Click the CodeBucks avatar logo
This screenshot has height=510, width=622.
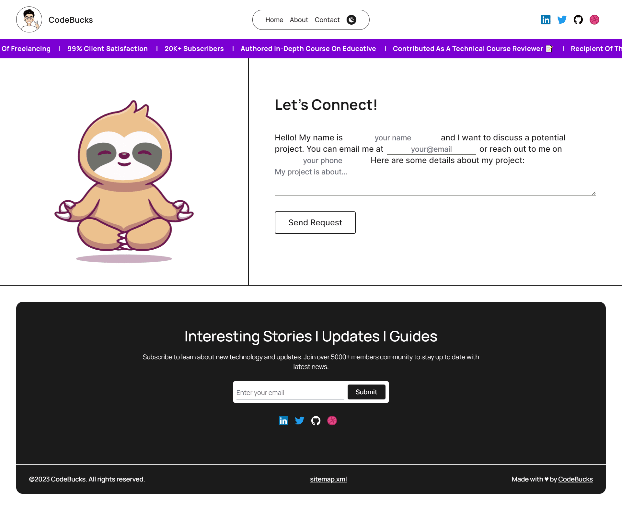click(29, 19)
